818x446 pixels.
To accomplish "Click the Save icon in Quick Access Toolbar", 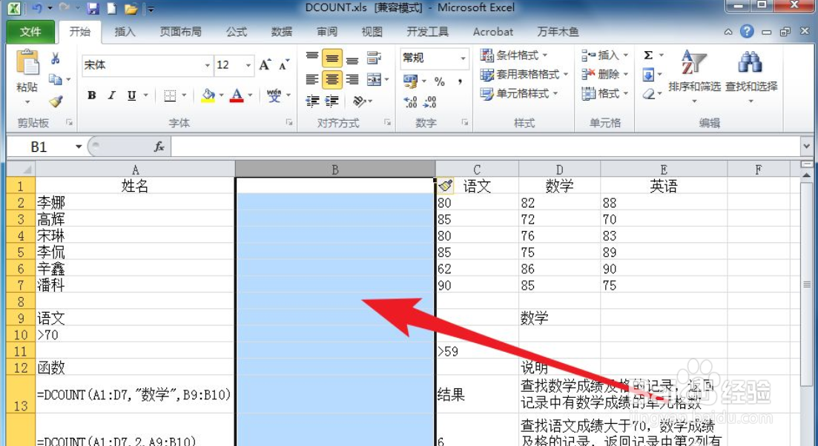I will pyautogui.click(x=91, y=7).
